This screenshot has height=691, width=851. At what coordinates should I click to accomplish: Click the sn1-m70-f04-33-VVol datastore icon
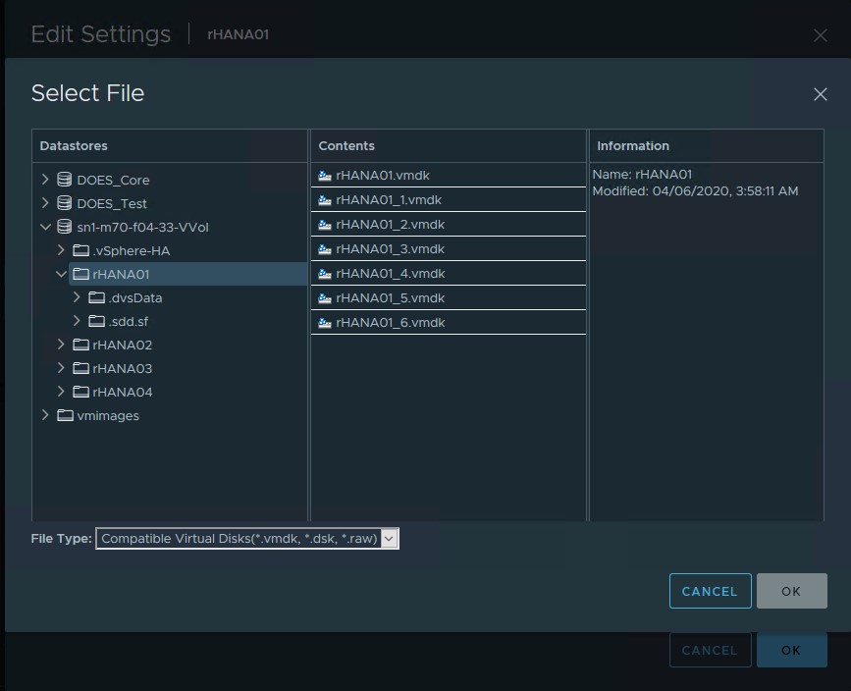pyautogui.click(x=65, y=227)
